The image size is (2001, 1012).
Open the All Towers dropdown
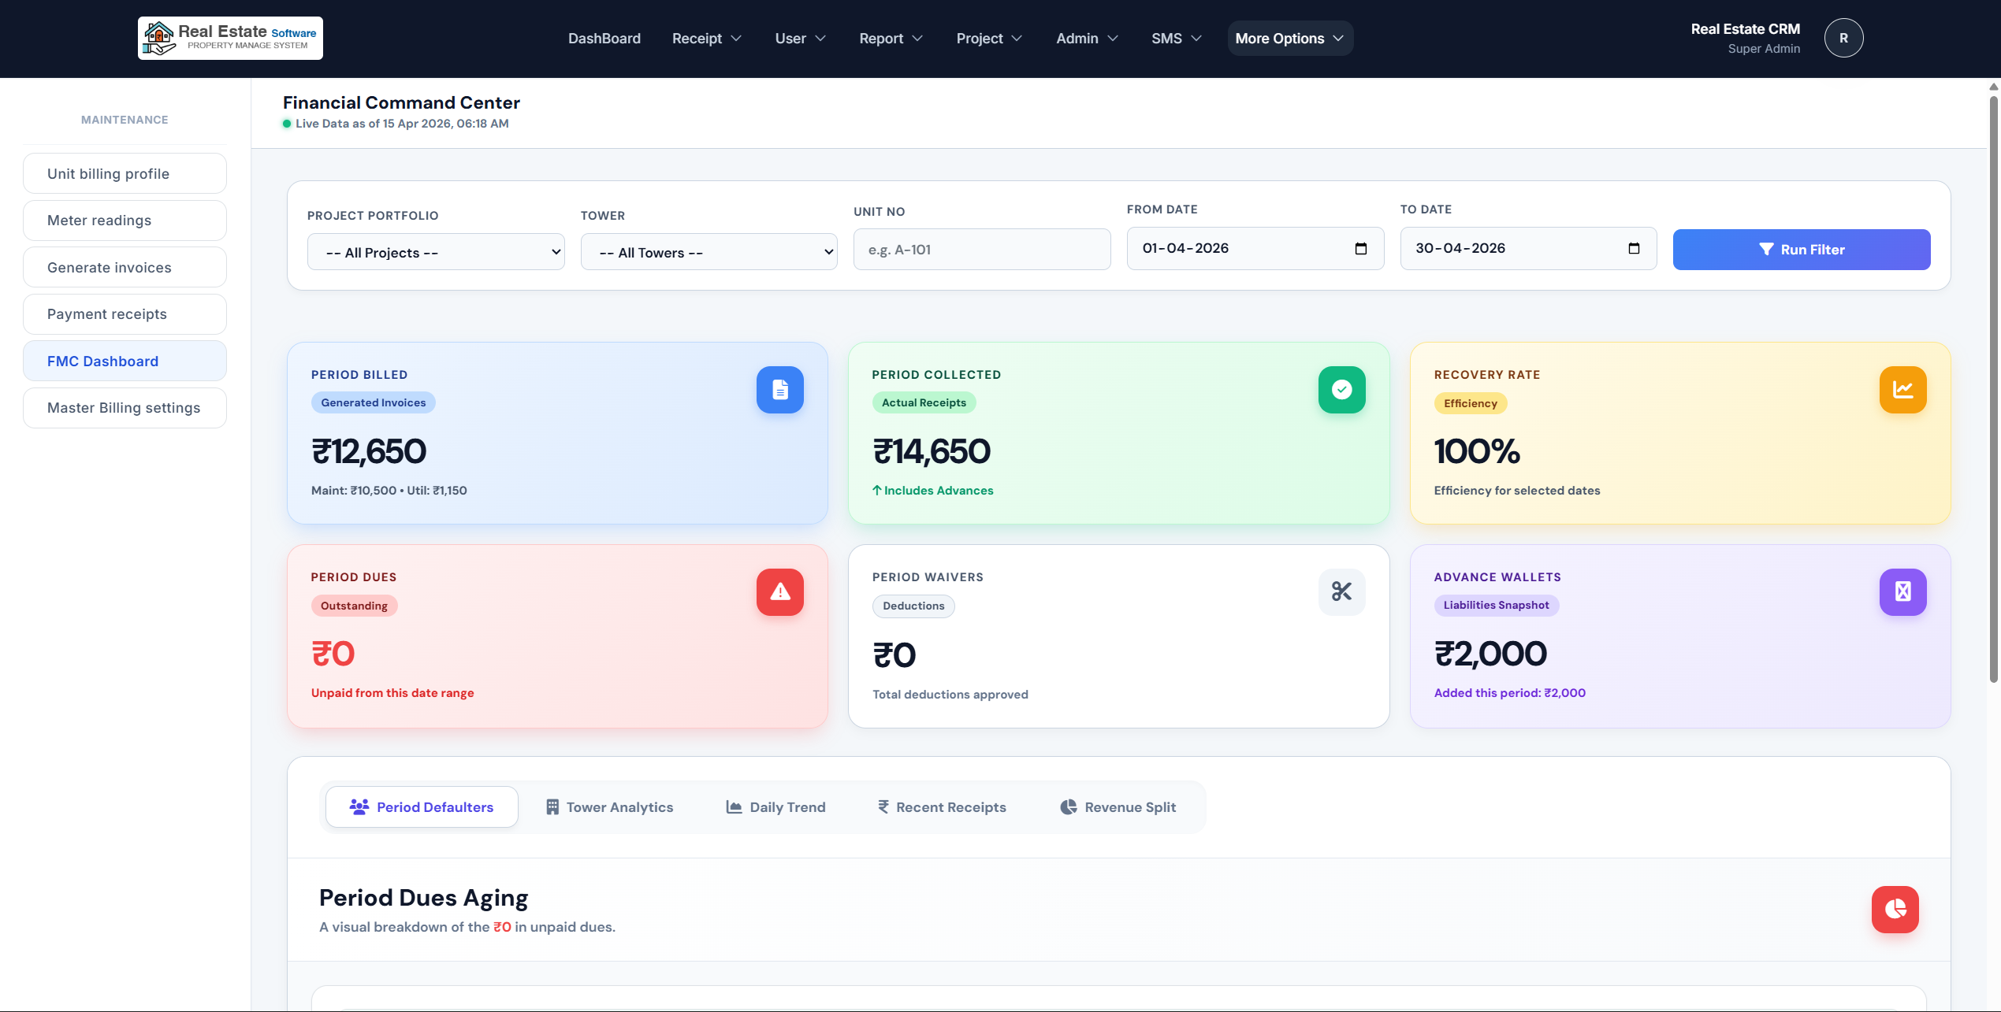tap(708, 251)
